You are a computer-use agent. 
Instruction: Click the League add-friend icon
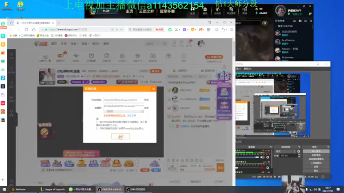click(295, 21)
